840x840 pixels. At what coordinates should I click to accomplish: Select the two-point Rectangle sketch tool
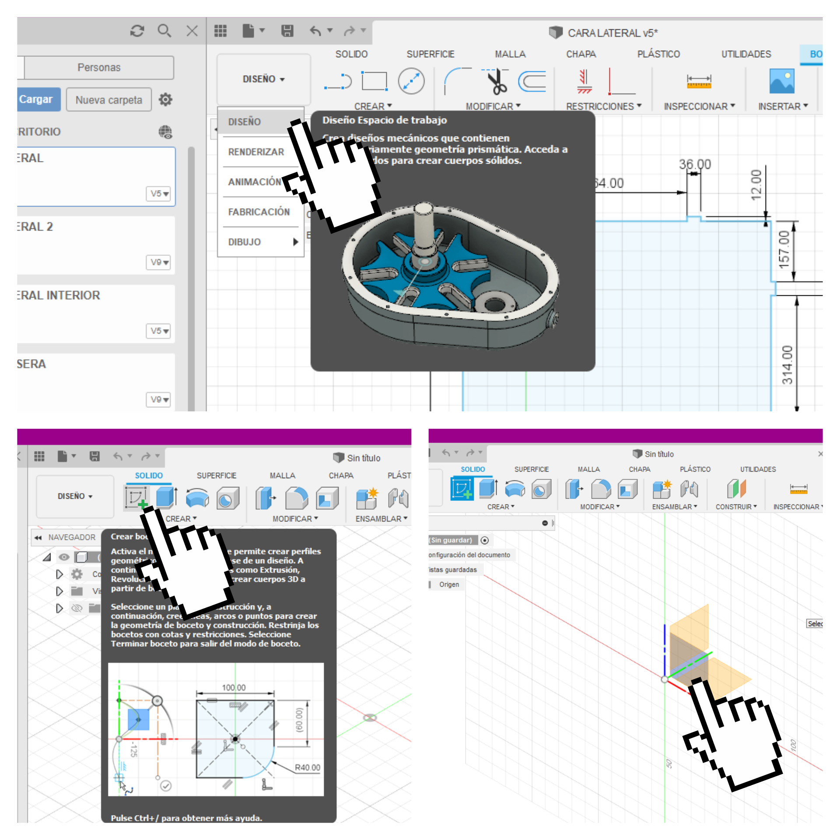point(374,81)
